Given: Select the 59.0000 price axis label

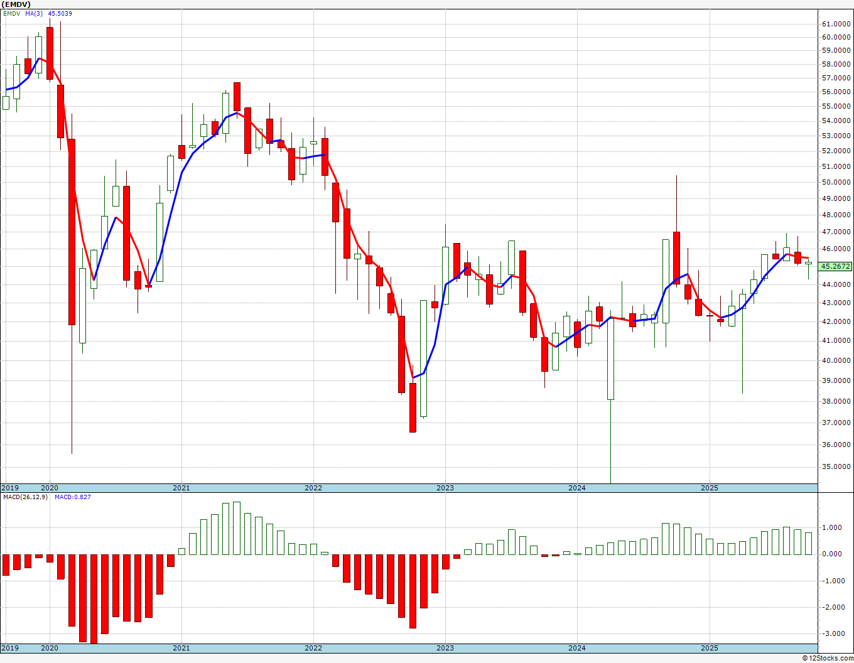Looking at the screenshot, I should pyautogui.click(x=836, y=50).
